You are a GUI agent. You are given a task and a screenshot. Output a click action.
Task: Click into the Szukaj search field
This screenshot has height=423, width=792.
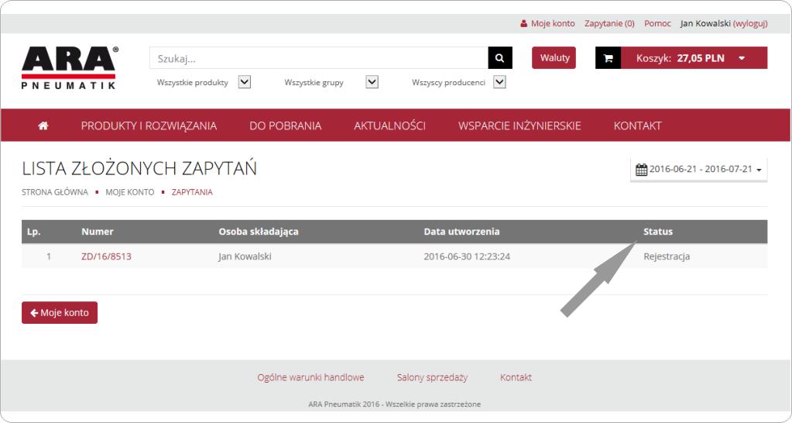point(319,58)
